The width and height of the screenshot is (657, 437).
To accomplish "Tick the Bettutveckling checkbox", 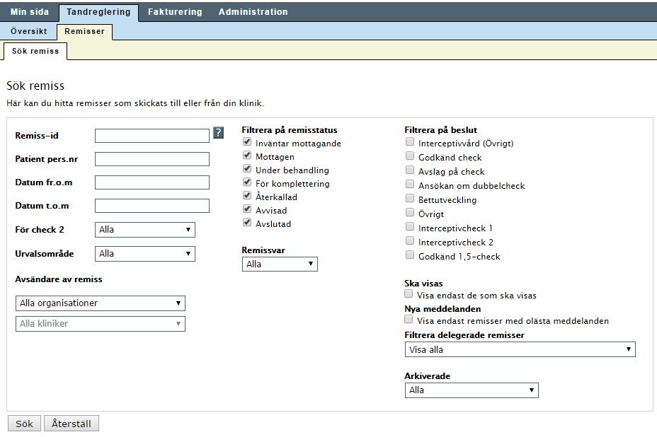I will [x=410, y=199].
